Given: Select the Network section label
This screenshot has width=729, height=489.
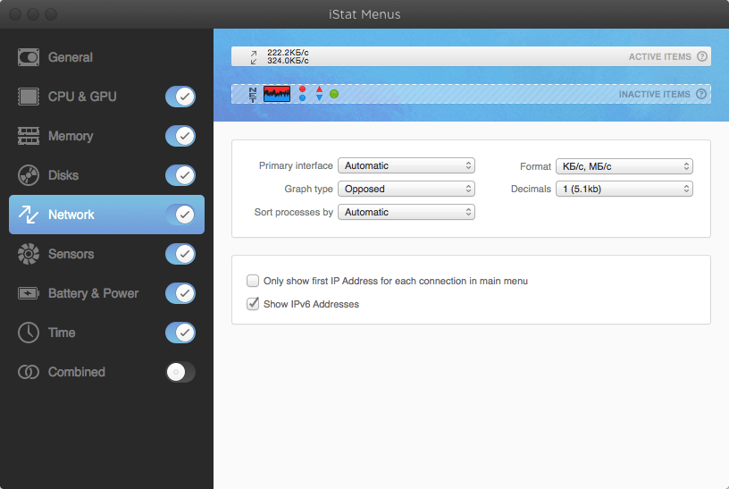Looking at the screenshot, I should [x=71, y=215].
